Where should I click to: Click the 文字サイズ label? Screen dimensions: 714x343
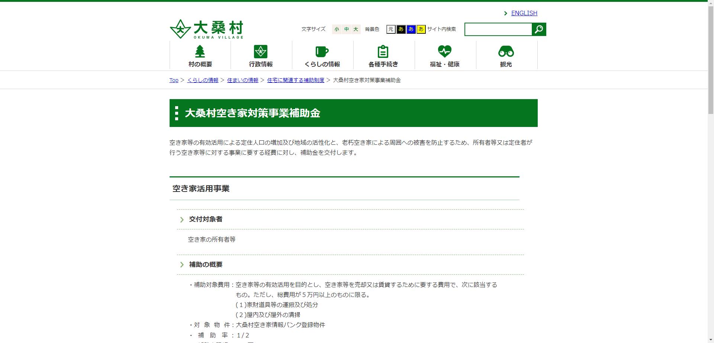click(313, 29)
